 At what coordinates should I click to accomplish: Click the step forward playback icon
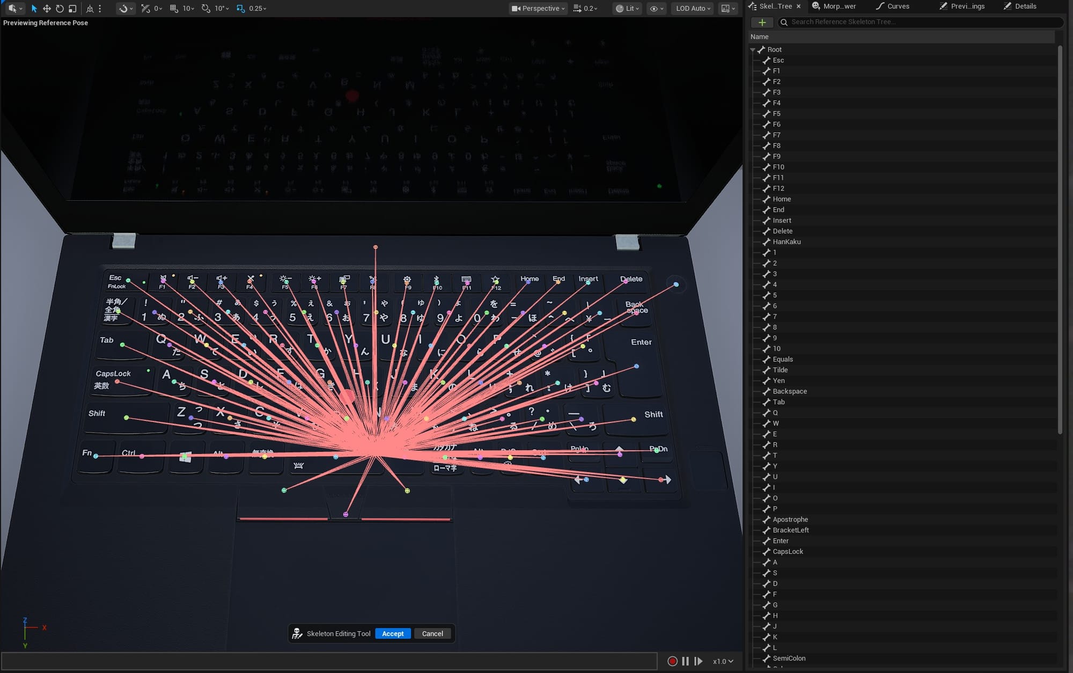[x=698, y=661]
